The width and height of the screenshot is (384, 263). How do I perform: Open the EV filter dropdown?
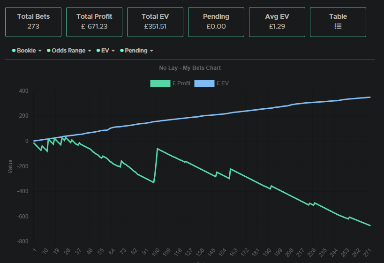pyautogui.click(x=105, y=51)
